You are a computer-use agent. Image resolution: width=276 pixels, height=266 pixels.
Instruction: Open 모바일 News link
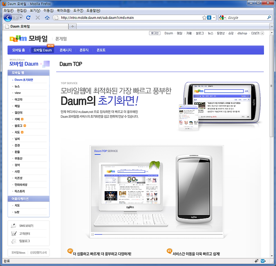[x=18, y=253]
